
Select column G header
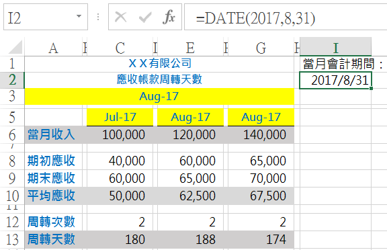[261, 47]
